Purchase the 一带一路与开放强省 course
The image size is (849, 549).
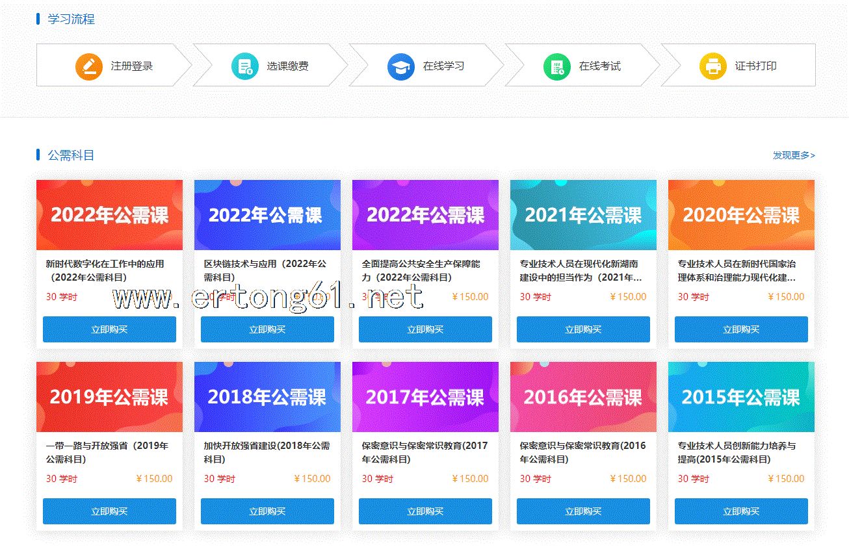point(109,511)
